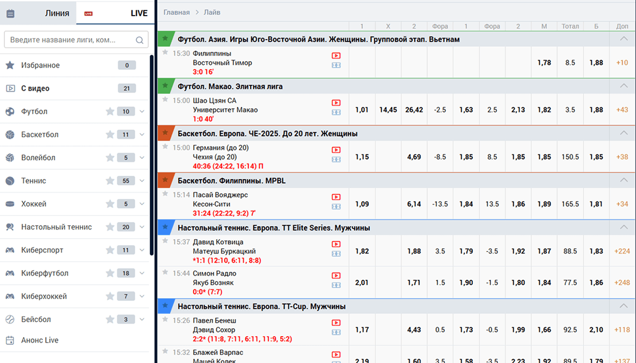Viewport: 636px width, 363px height.
Task: Open field view icon for Шао Цзян СА match
Action: (336, 113)
